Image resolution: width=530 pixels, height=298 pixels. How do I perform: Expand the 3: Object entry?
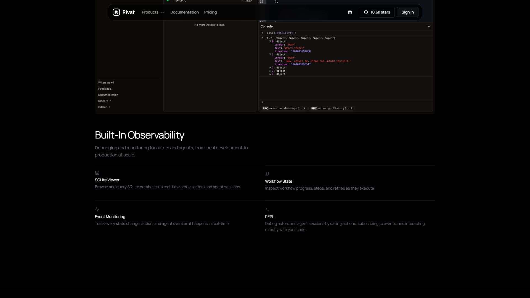tap(270, 71)
